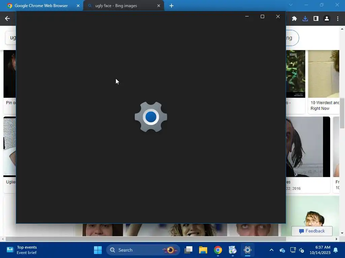
Task: Open the notifications bell icon
Action: (336, 250)
